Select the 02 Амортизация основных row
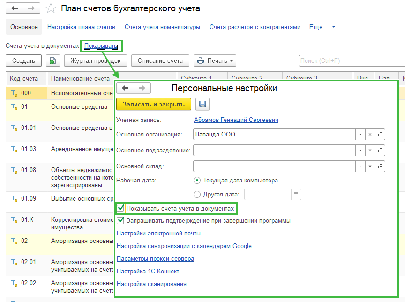Screen dimensions: 405x302 [x=60, y=244]
